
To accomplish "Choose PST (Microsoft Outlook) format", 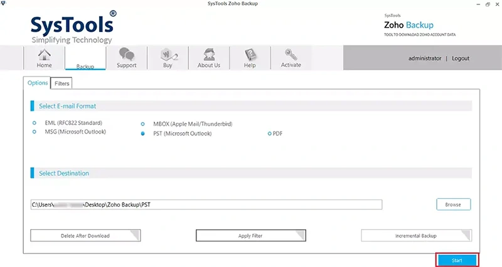I will pos(143,133).
